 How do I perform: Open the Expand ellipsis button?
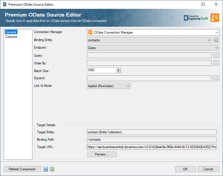click(x=216, y=78)
